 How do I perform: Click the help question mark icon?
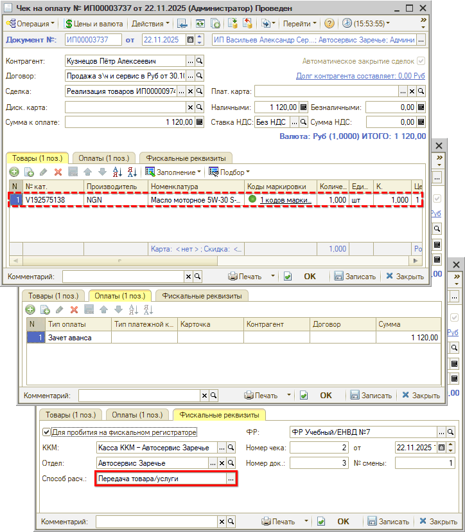click(x=329, y=23)
